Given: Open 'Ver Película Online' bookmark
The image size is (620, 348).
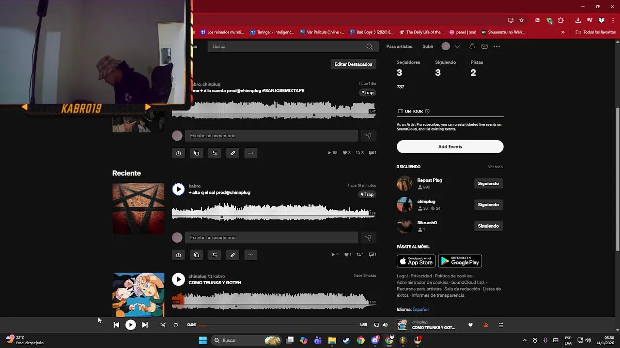Looking at the screenshot, I should 322,32.
